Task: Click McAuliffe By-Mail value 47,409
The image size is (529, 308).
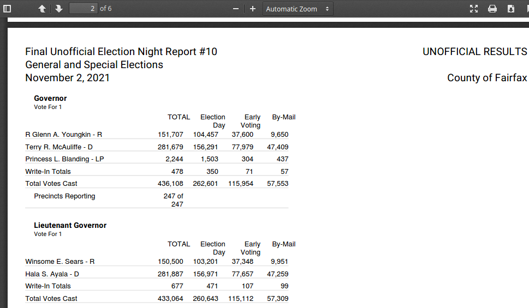Action: pyautogui.click(x=278, y=147)
